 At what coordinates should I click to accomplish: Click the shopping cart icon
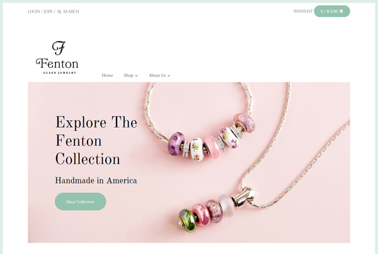(x=341, y=11)
